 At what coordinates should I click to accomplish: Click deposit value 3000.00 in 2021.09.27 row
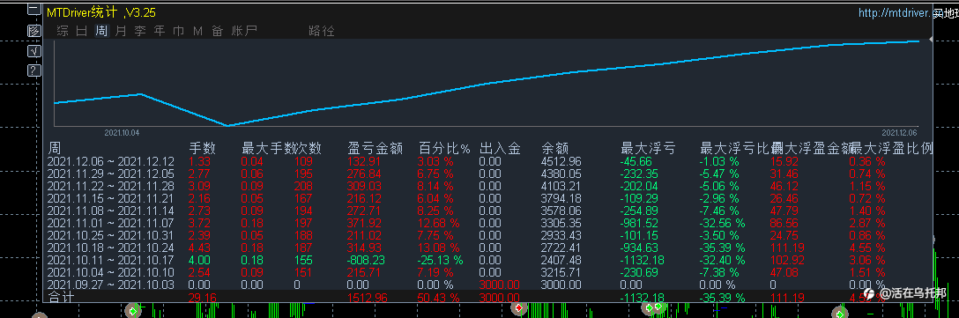point(500,285)
